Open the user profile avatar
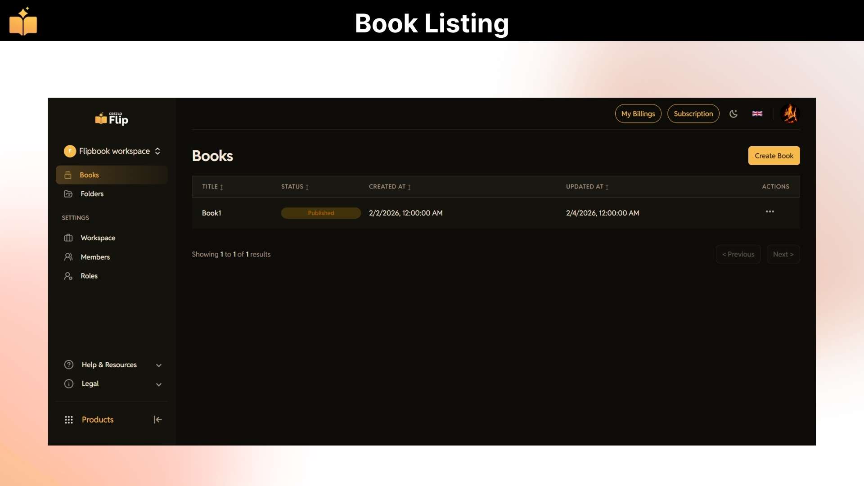This screenshot has width=864, height=486. point(790,114)
